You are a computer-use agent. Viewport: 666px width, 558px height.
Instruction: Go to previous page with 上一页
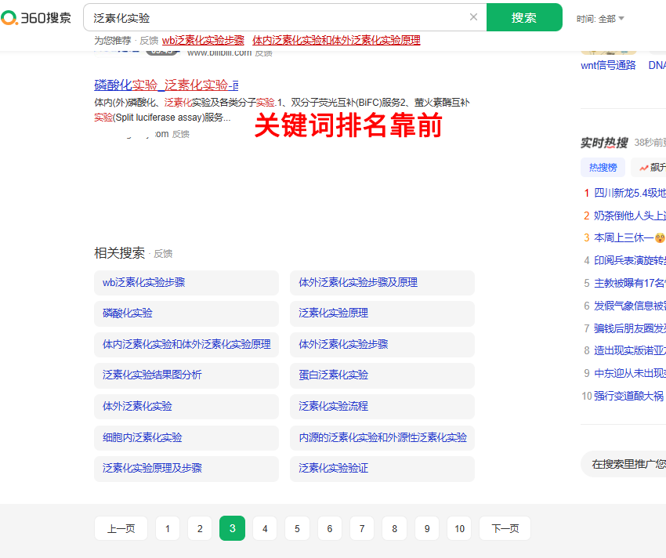(x=121, y=529)
